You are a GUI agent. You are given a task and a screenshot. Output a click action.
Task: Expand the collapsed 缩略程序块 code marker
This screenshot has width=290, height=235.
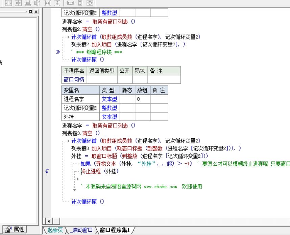pos(58,52)
